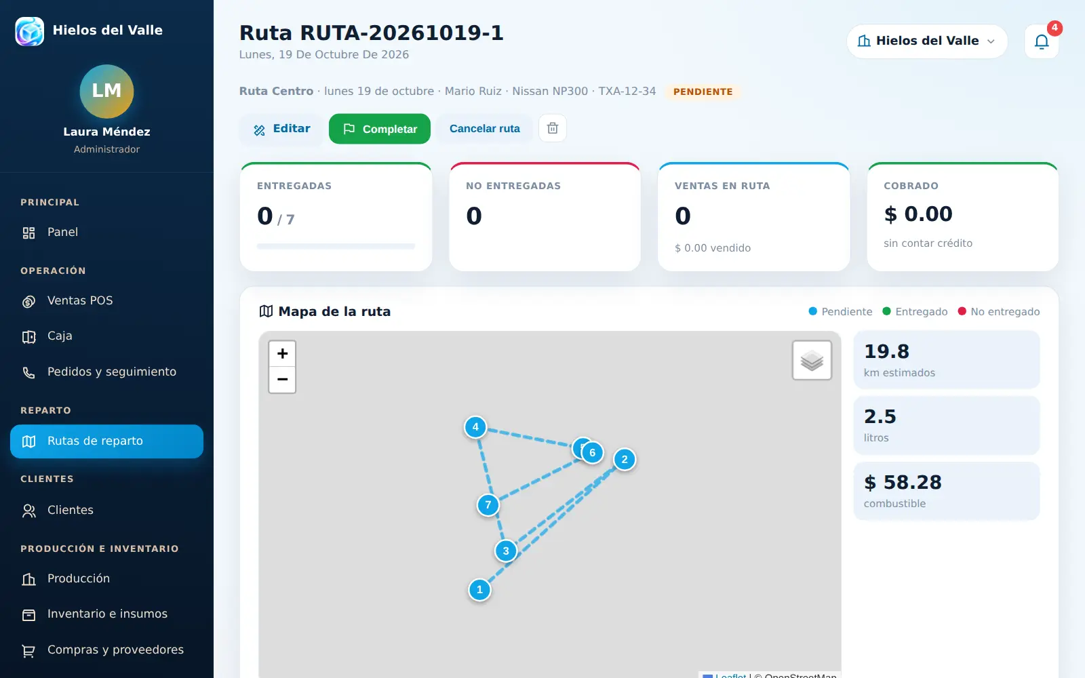This screenshot has height=678, width=1085.
Task: Open Clientes in sidebar
Action: (x=106, y=511)
